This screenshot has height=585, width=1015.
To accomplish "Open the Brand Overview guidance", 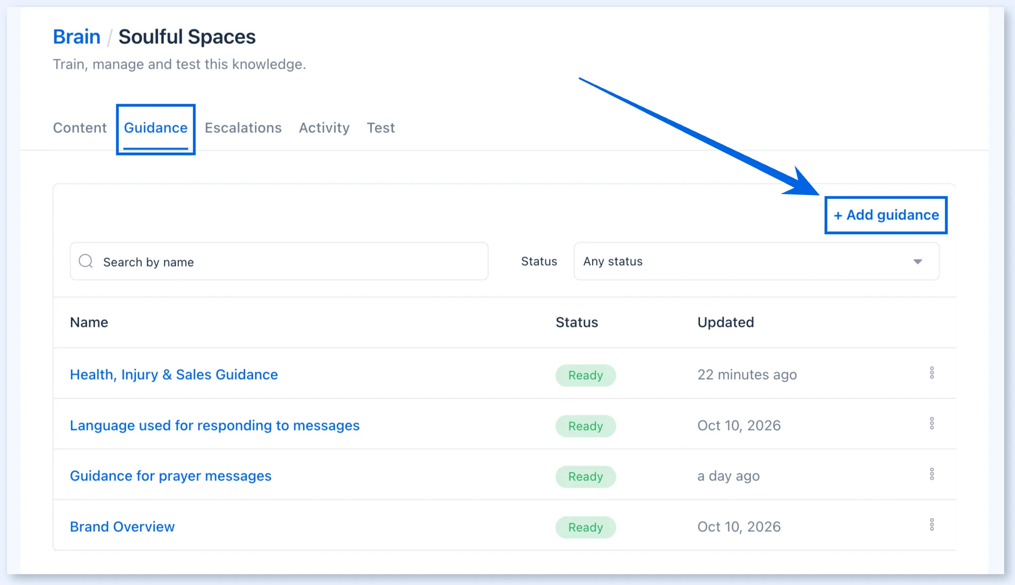I will pos(122,527).
